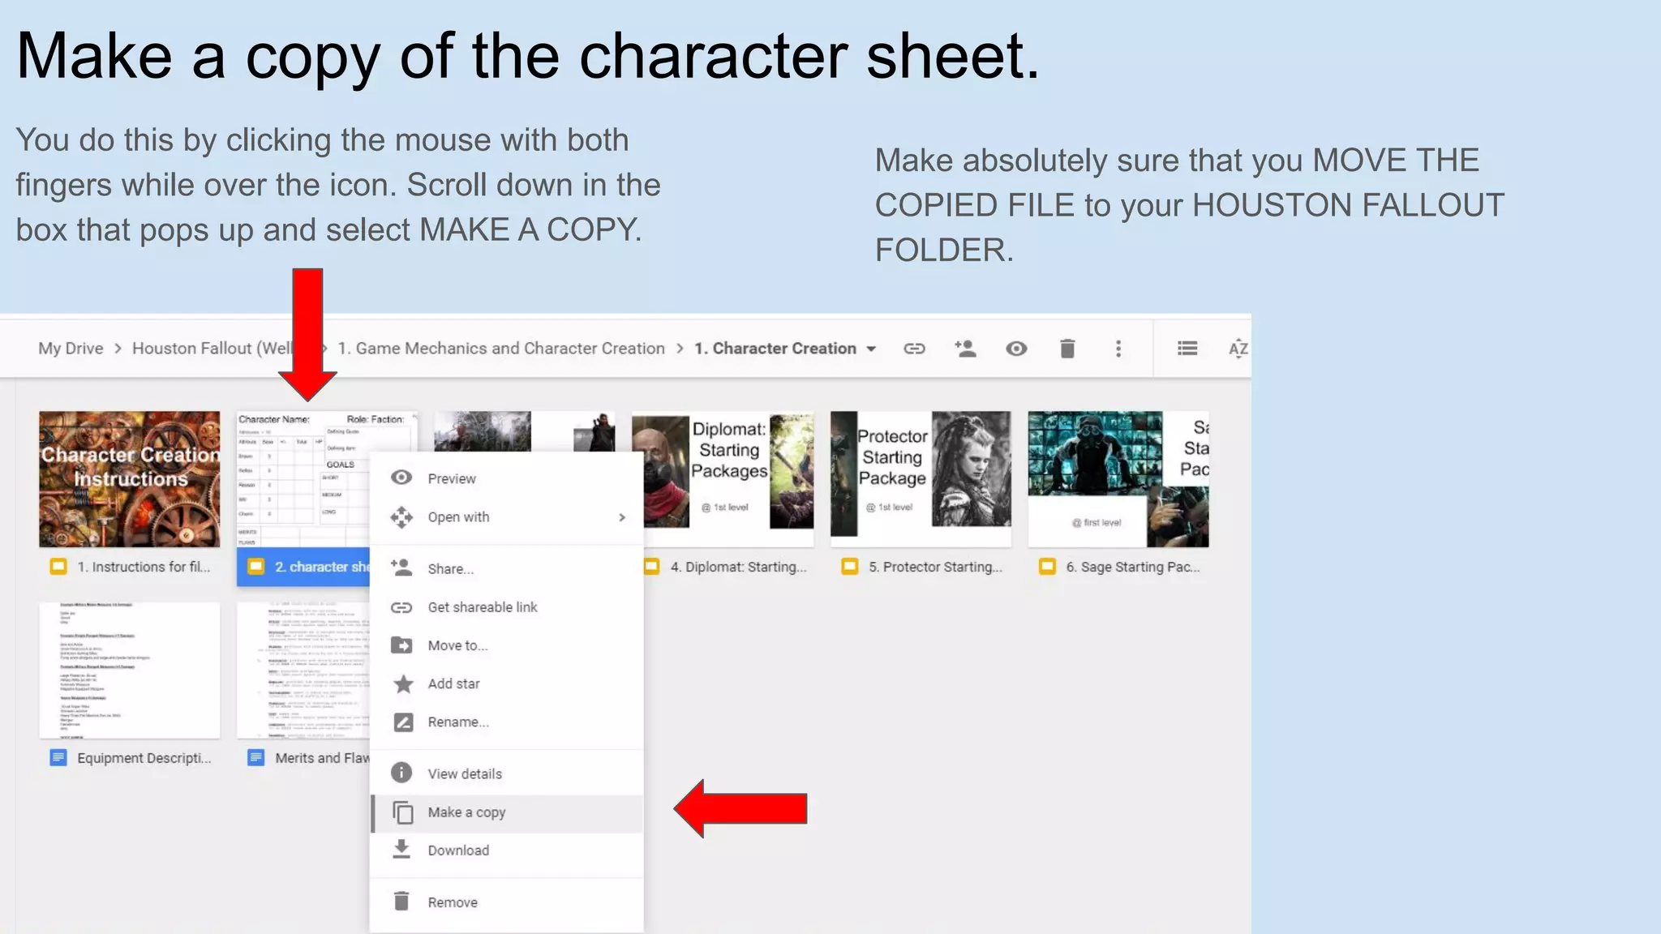The image size is (1661, 934).
Task: Open Houston Fallout breadcrumb folder
Action: [x=212, y=349]
